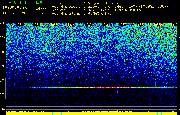The width and height of the screenshot is (180, 115).
Task: Click the 1039 time marker
Action: 157,25
